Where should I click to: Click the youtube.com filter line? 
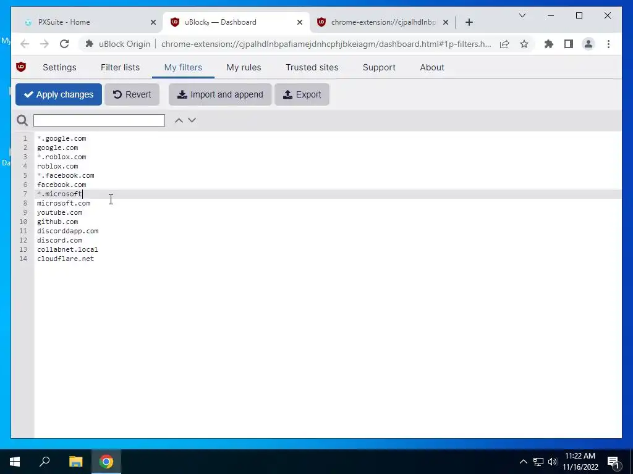[59, 212]
